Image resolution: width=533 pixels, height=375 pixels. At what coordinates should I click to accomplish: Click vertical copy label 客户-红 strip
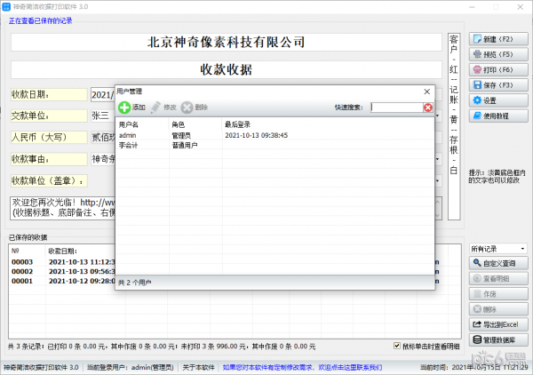pos(454,126)
